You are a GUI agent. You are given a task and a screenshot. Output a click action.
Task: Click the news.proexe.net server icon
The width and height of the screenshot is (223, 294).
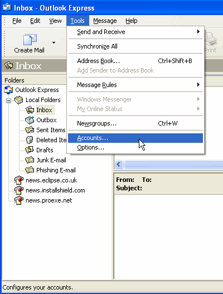(x=19, y=200)
